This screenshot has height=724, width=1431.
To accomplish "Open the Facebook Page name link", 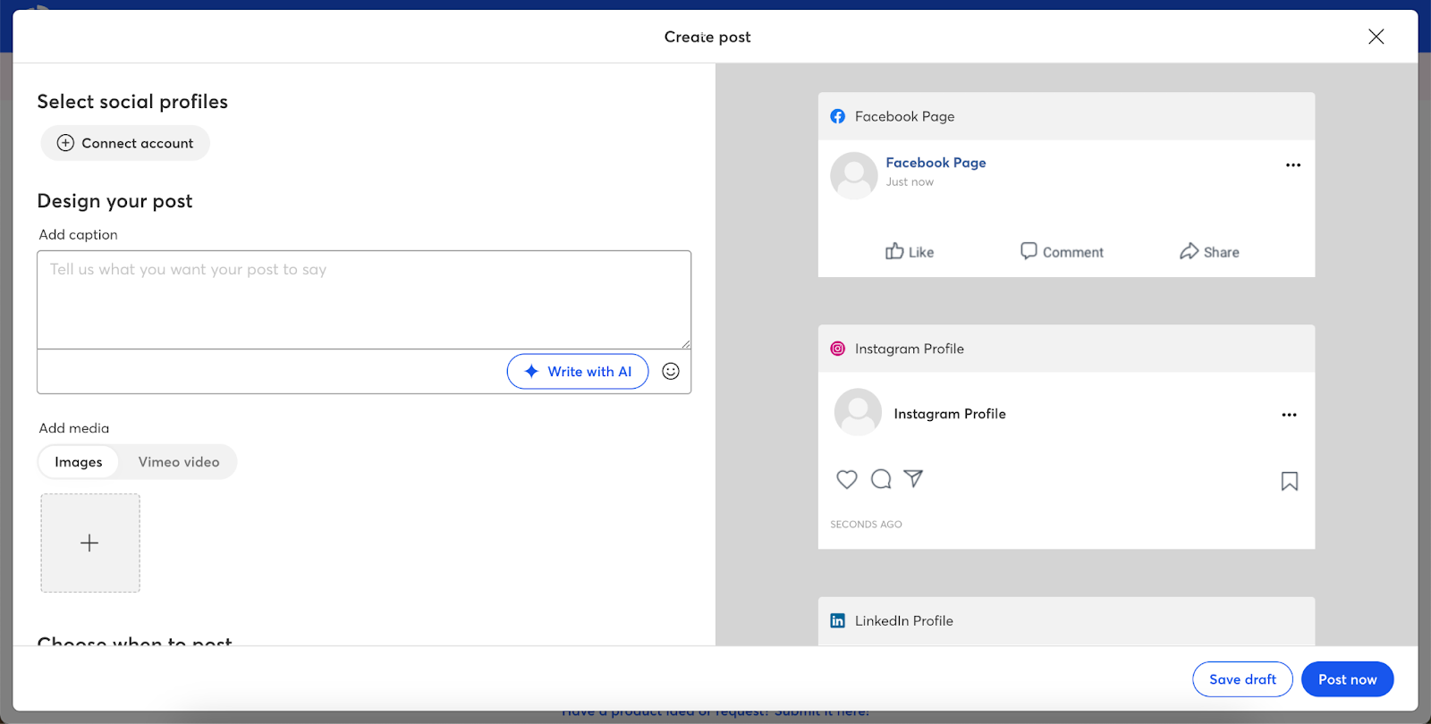I will coord(936,163).
